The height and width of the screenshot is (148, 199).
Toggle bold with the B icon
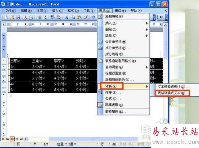[161, 17]
